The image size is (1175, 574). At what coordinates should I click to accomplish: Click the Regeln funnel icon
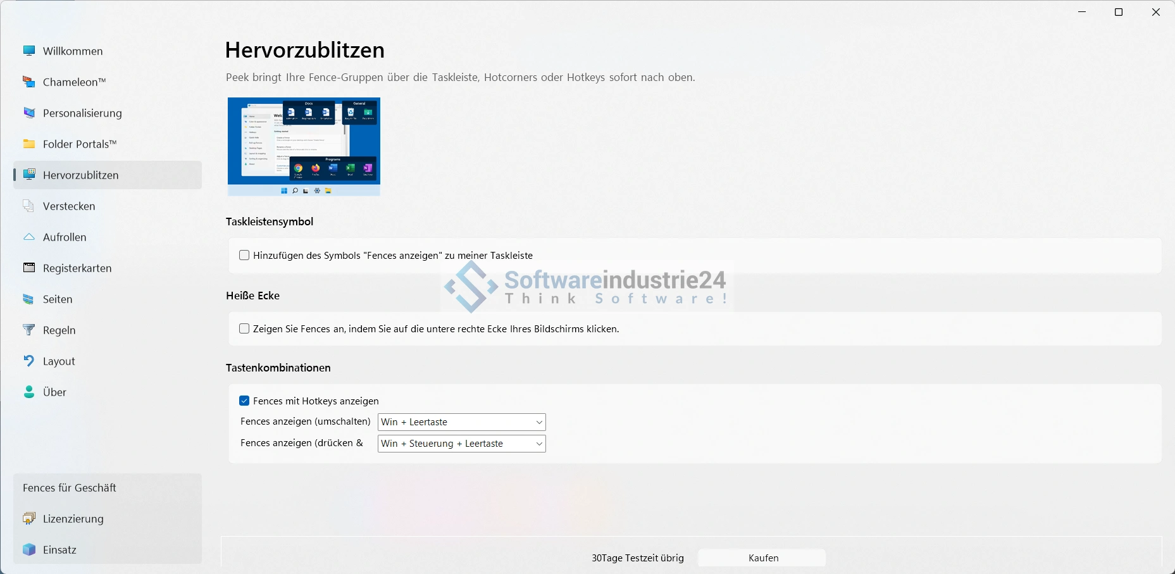coord(29,330)
